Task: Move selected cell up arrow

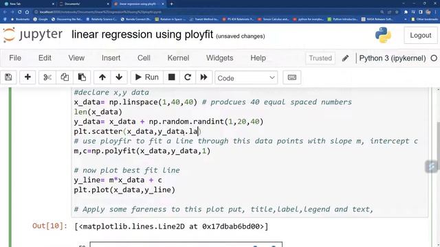Action: [102, 78]
